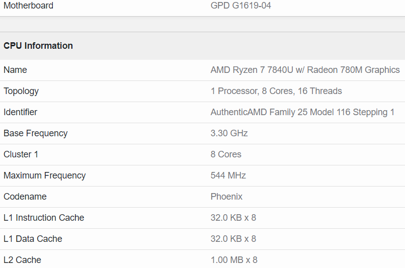
Task: Click the L2 Cache label
Action: (22, 260)
